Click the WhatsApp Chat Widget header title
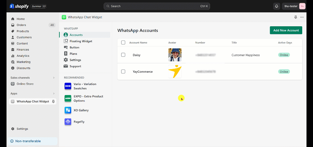The image size is (313, 147). (85, 17)
